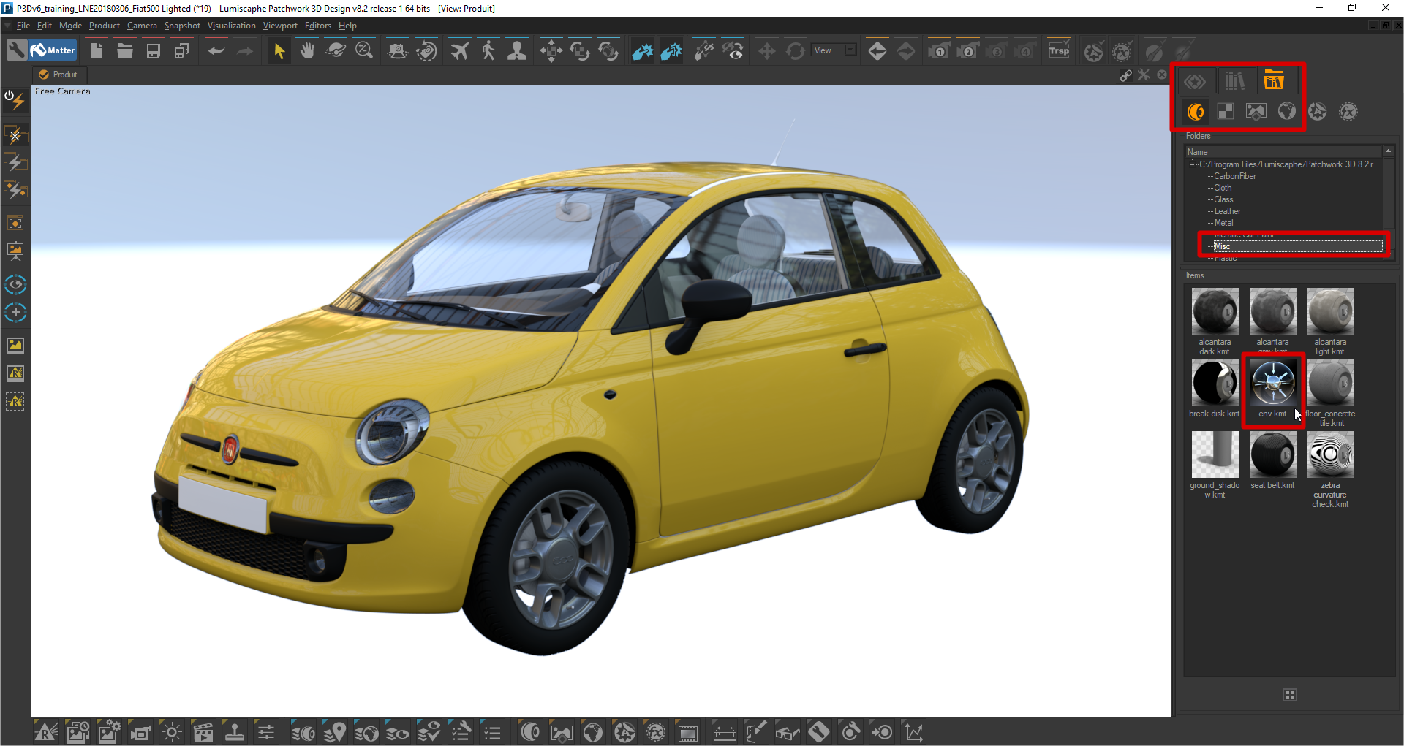
Task: Select the Leather folder in tree
Action: point(1227,211)
